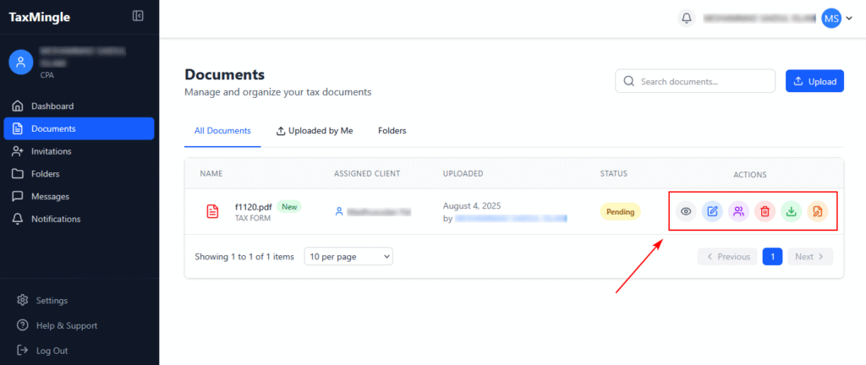Screen dimensions: 866x365
Task: Expand the MS user account menu
Action: point(837,18)
